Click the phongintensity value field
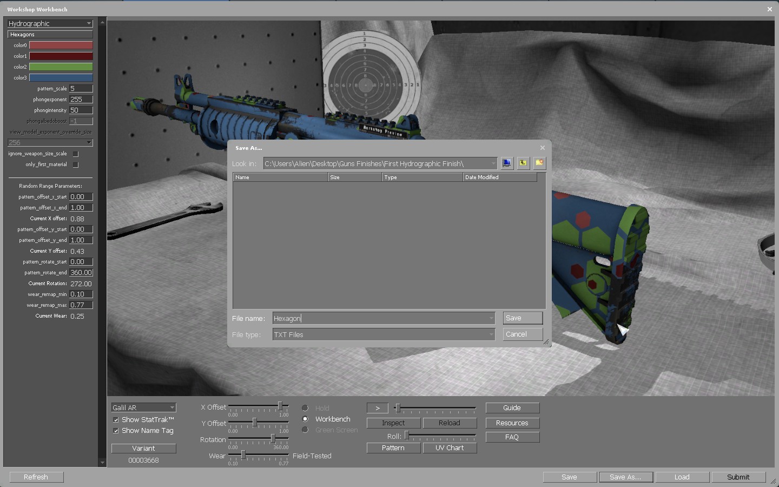This screenshot has width=779, height=487. pos(81,110)
